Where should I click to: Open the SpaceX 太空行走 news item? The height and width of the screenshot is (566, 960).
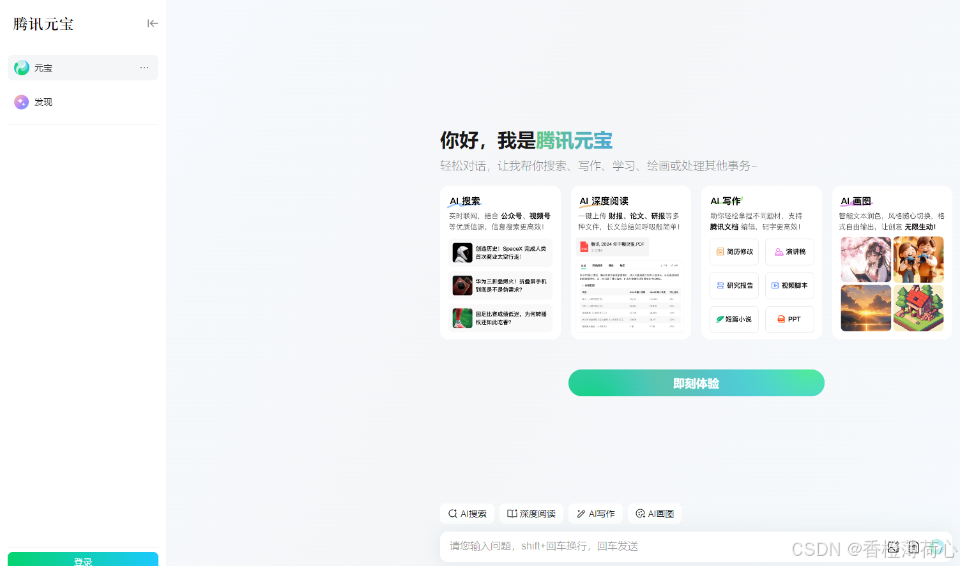pos(501,253)
